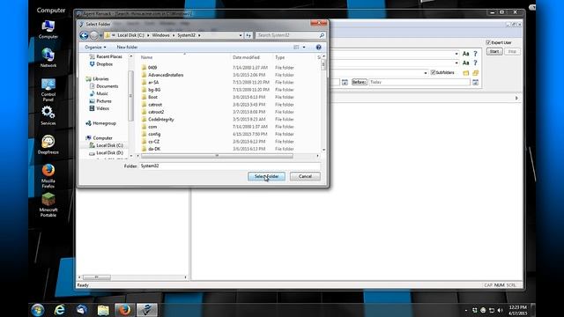Click the multiple folders browse icon in Agent Ransack
Screen dimensions: 564x317
click(476, 72)
